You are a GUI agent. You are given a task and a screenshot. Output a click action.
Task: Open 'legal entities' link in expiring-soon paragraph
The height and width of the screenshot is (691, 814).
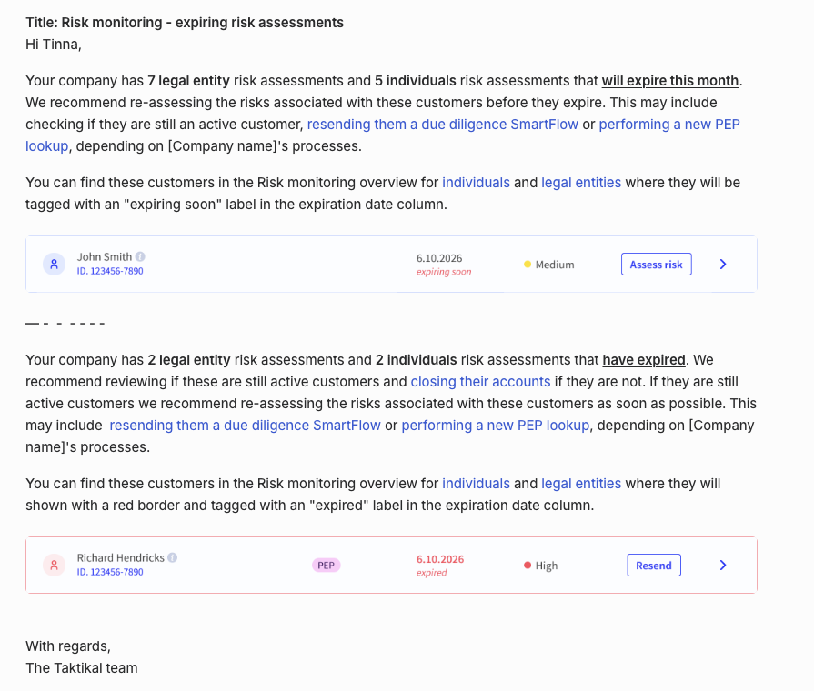click(581, 183)
